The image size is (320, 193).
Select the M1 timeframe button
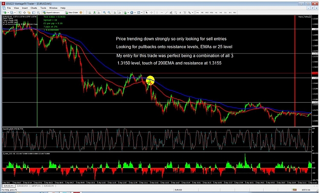click(198, 13)
